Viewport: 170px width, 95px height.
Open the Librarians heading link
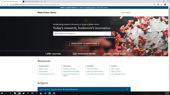(x=67, y=66)
